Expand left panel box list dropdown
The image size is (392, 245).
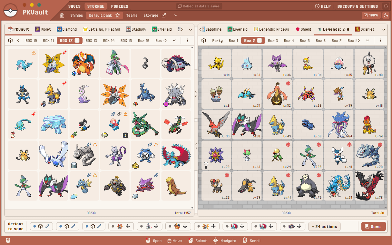(174, 40)
